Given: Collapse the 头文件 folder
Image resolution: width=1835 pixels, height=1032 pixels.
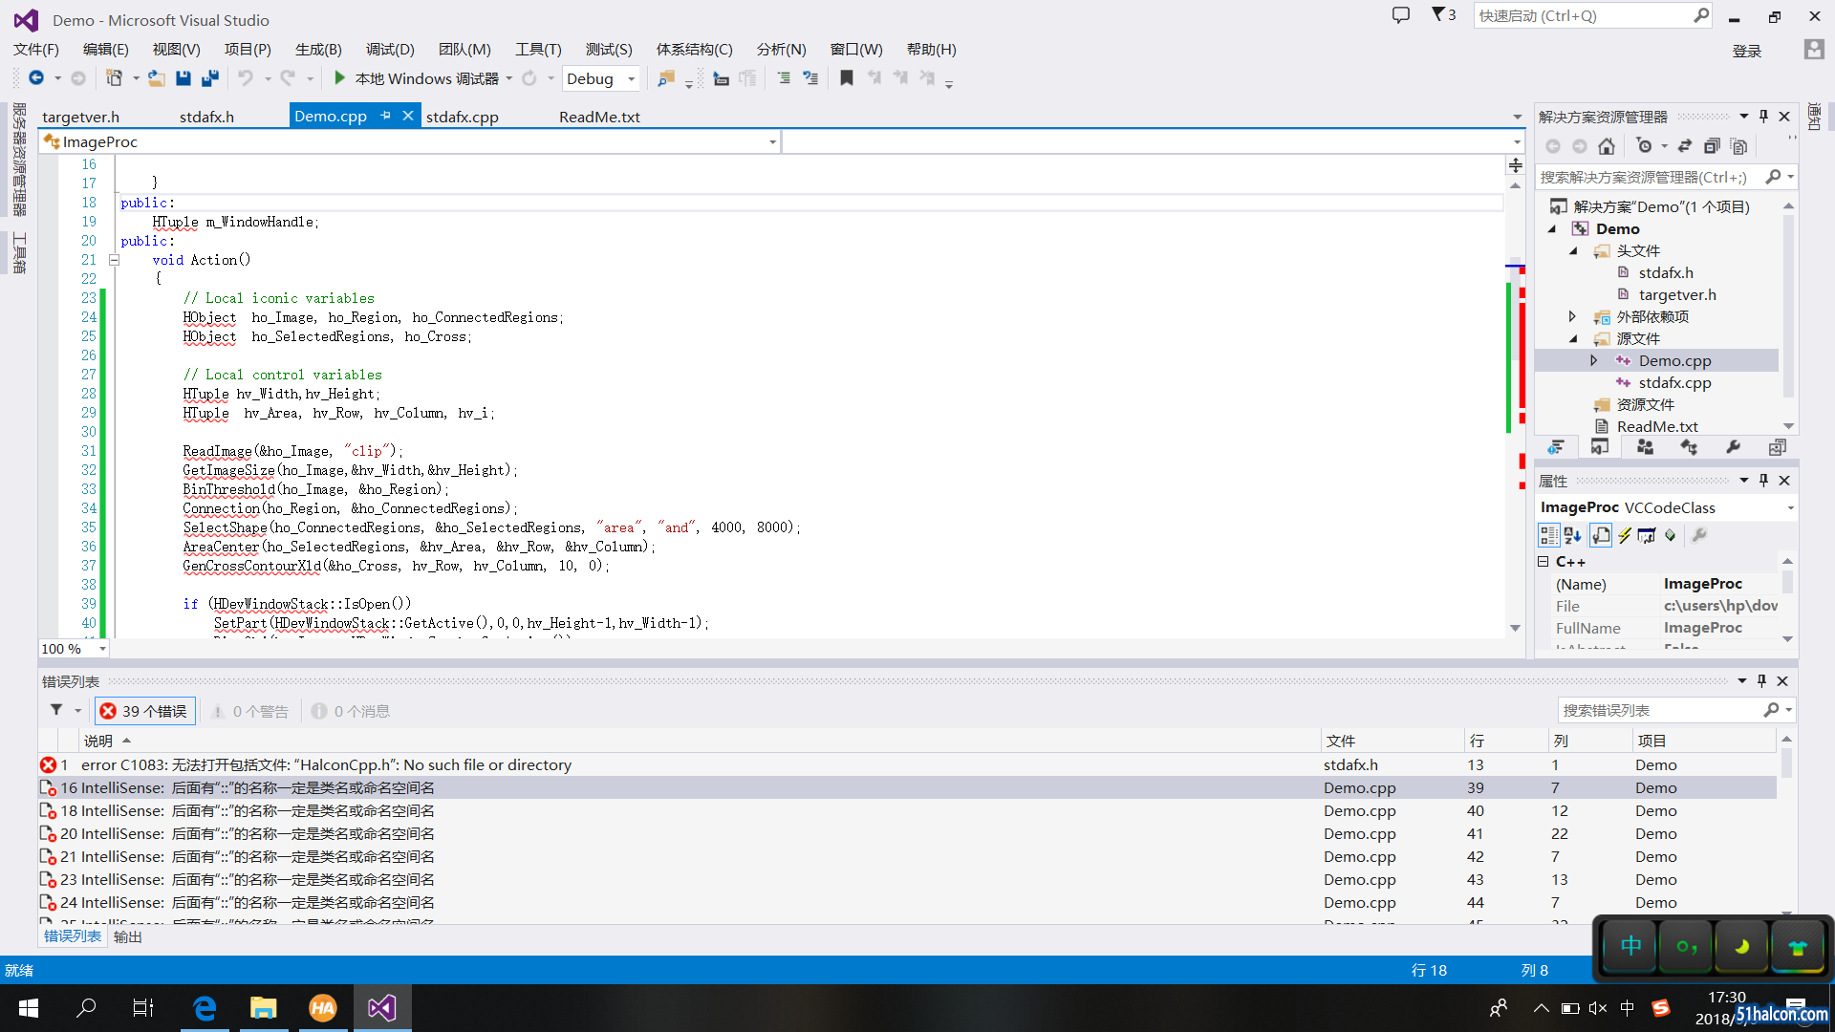Looking at the screenshot, I should pos(1574,251).
